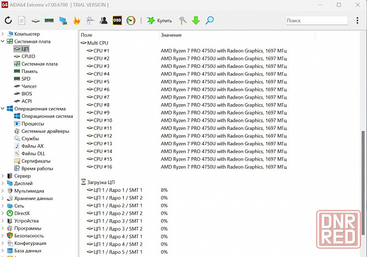Image resolution: width=367 pixels, height=257 pixels.
Task: Expand the Мультимедиа tree node
Action: click(3, 191)
